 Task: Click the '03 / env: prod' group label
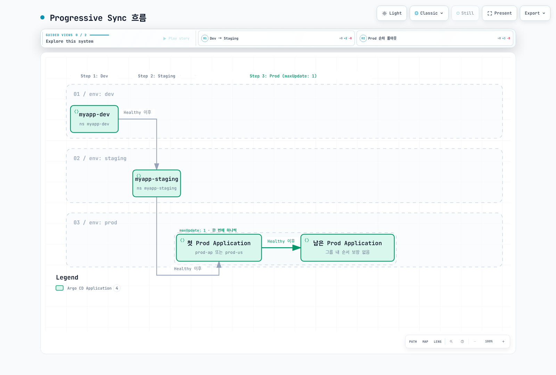(95, 223)
